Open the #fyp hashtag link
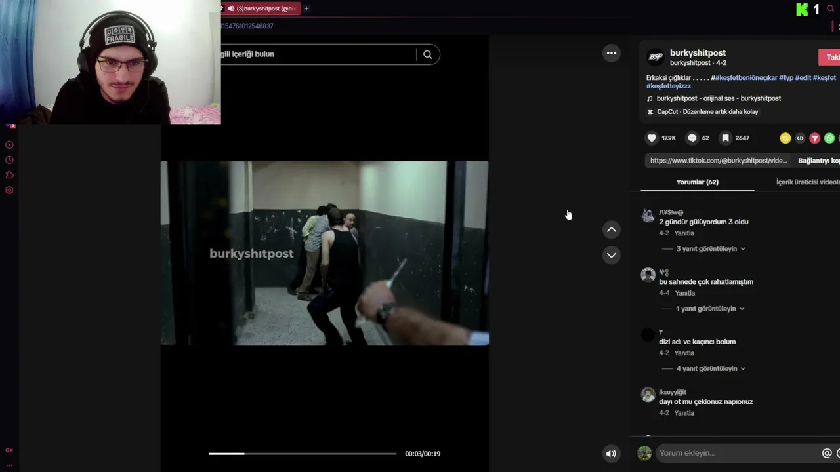Screen dimensions: 840x472 tap(786, 78)
